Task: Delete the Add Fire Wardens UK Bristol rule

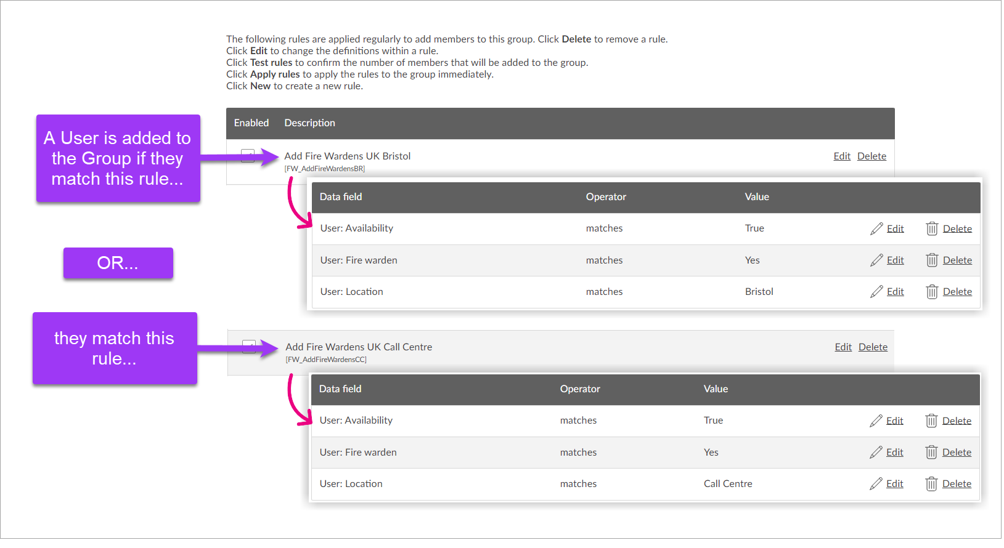Action: 871,156
